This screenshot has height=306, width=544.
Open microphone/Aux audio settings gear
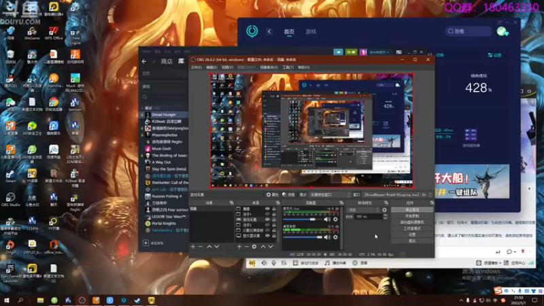(335, 219)
